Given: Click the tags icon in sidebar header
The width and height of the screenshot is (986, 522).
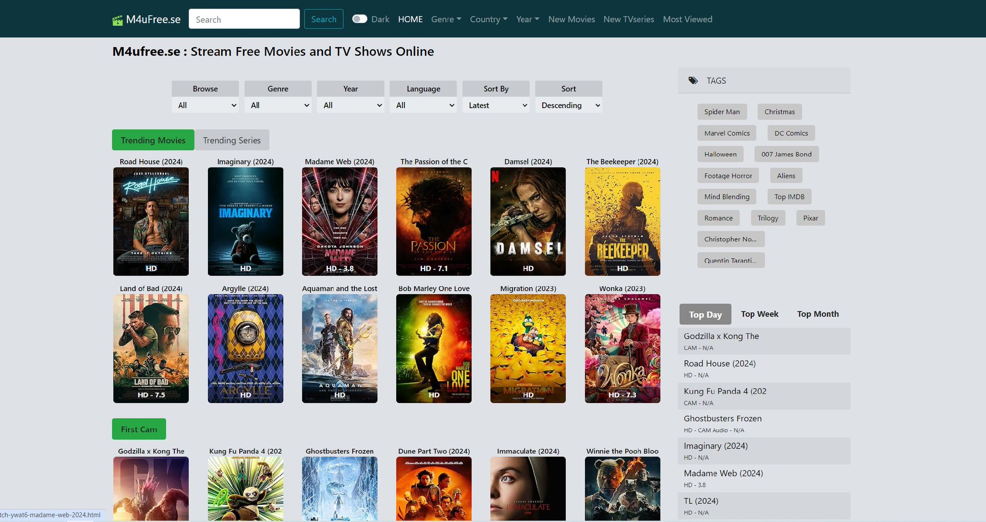Looking at the screenshot, I should tap(693, 80).
